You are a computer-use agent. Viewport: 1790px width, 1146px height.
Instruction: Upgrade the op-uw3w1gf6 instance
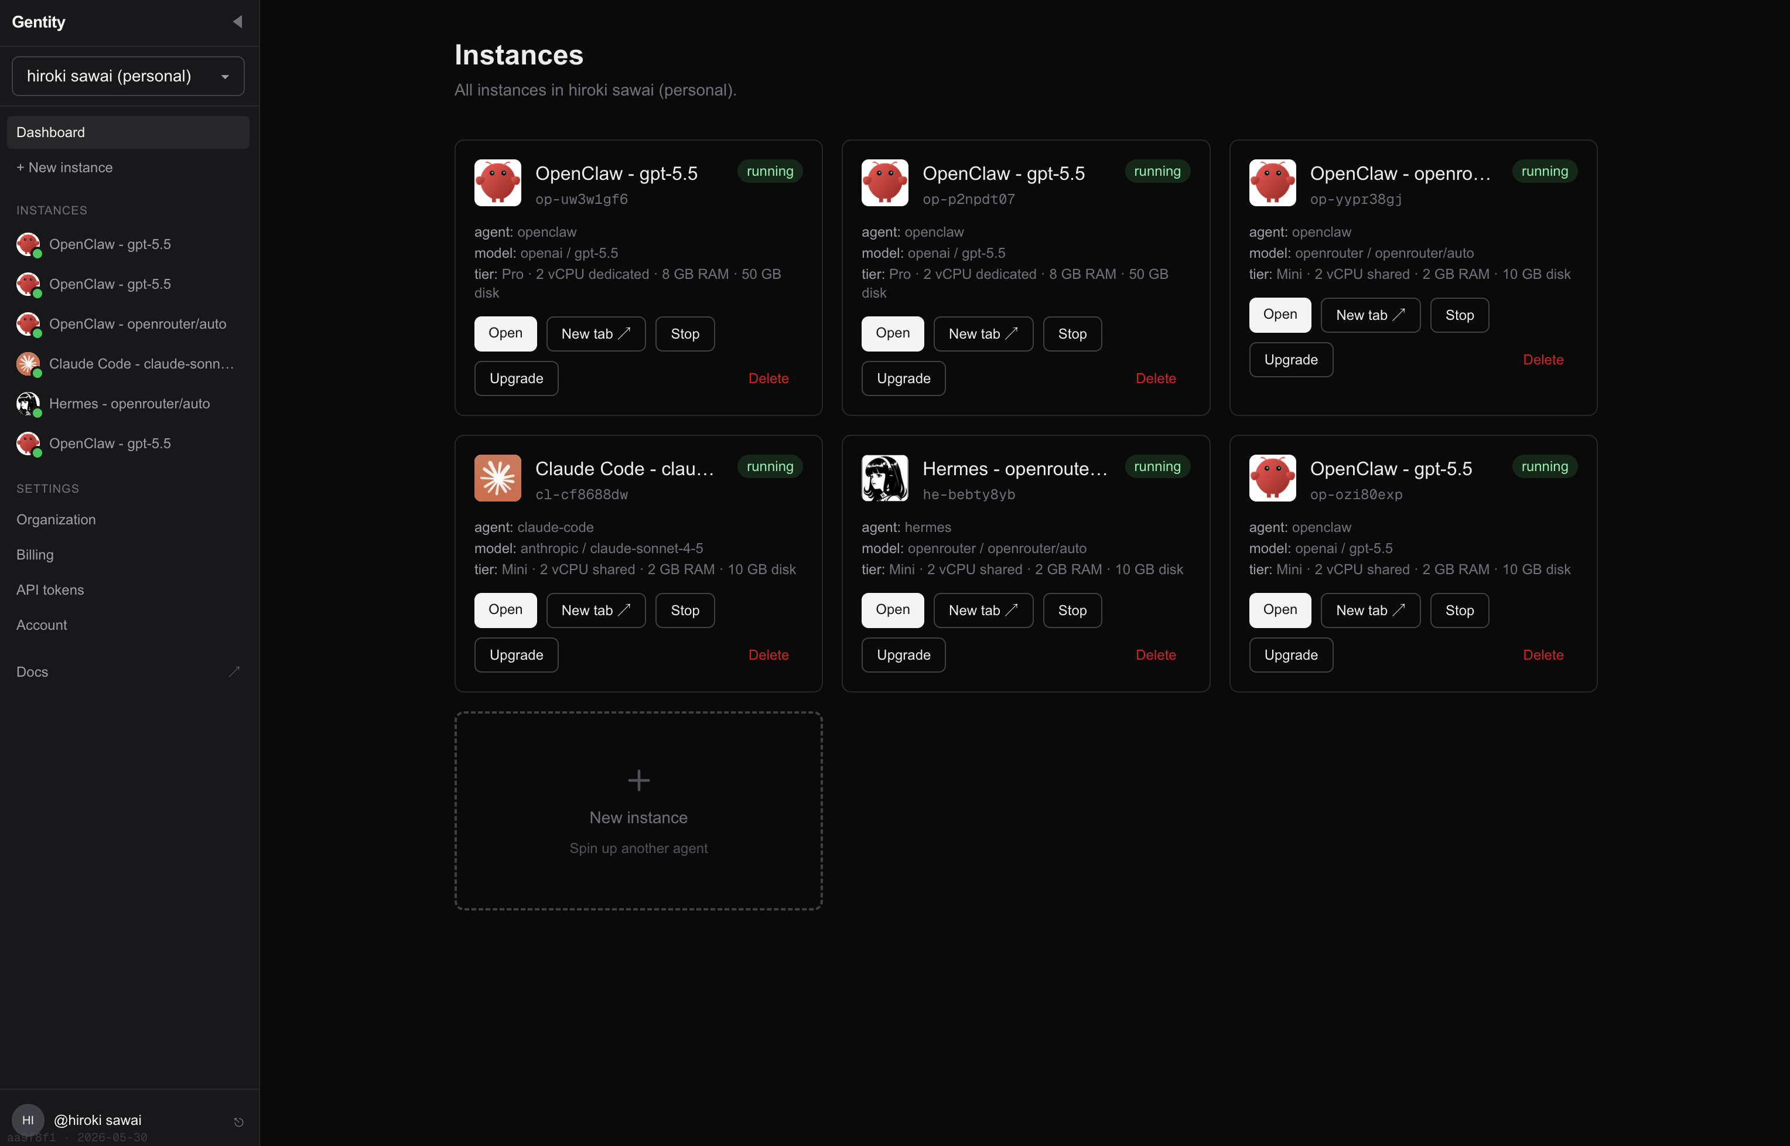pyautogui.click(x=516, y=378)
